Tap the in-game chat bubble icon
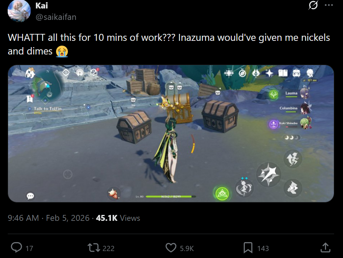Image resolution: width=343 pixels, height=258 pixels. click(30, 196)
